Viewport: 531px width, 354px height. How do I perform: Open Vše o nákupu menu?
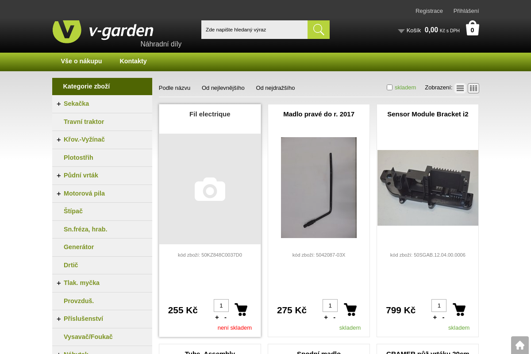(x=81, y=61)
